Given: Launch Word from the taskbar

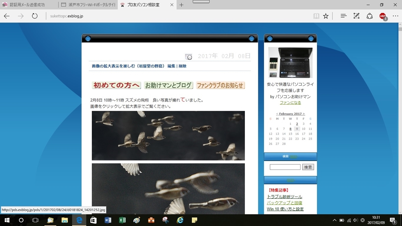Looking at the screenshot, I should (x=108, y=220).
